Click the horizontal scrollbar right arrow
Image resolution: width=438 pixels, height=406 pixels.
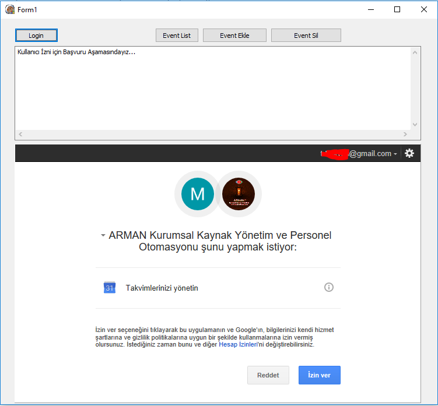tap(405, 134)
